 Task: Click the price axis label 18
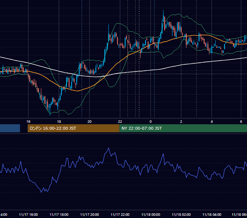click(59, 122)
